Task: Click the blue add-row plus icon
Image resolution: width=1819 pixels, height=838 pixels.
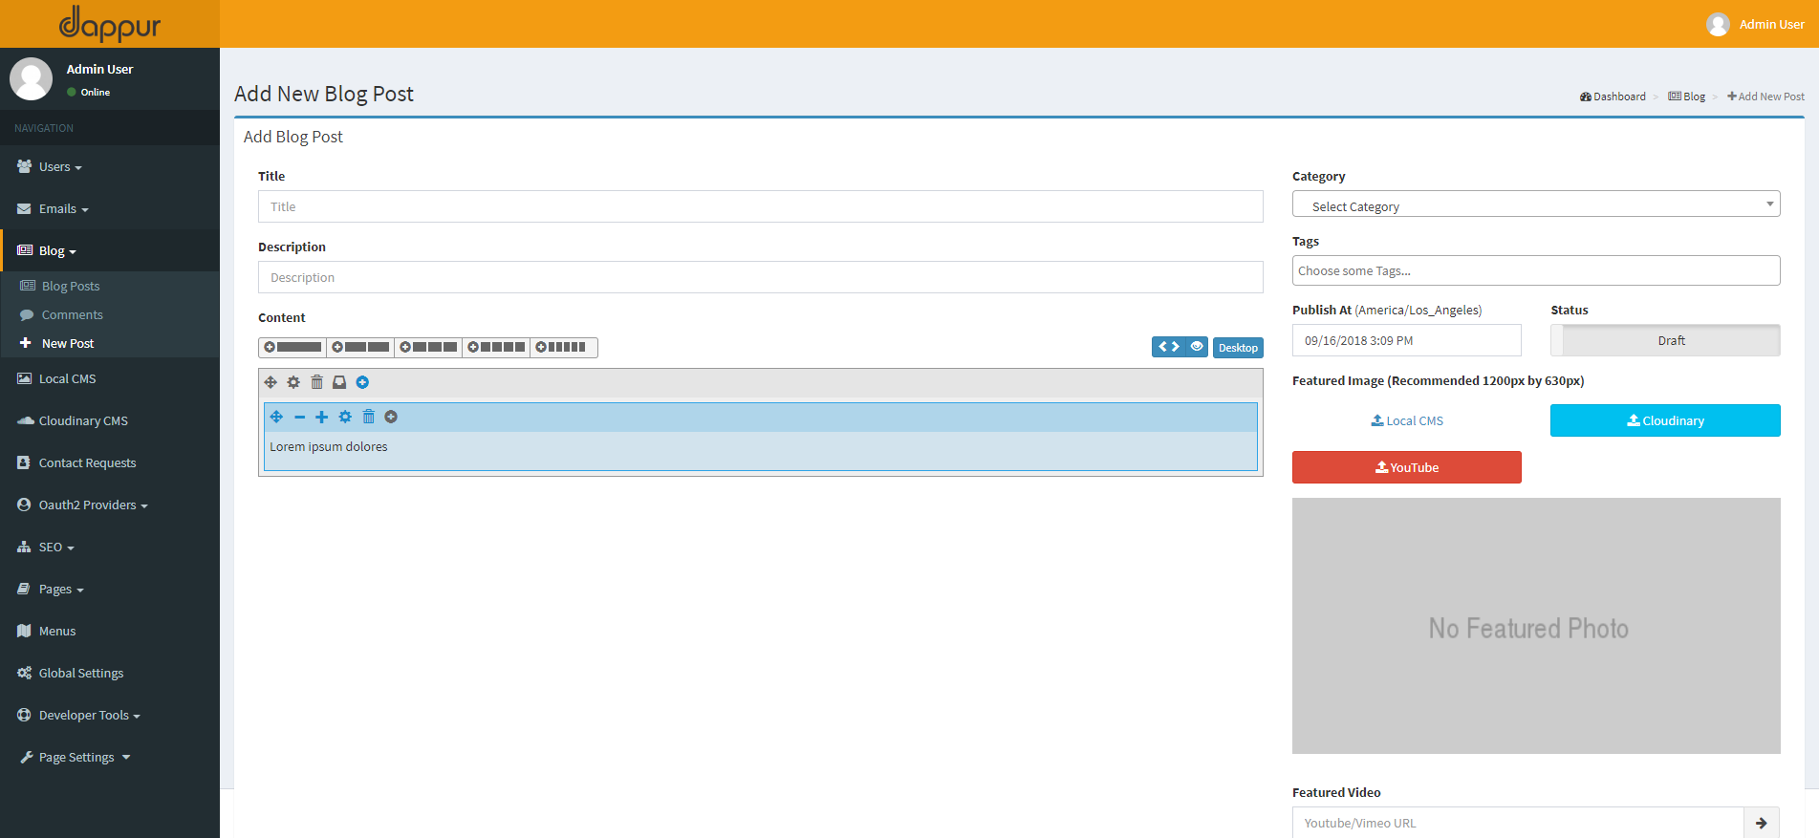Action: click(x=362, y=382)
